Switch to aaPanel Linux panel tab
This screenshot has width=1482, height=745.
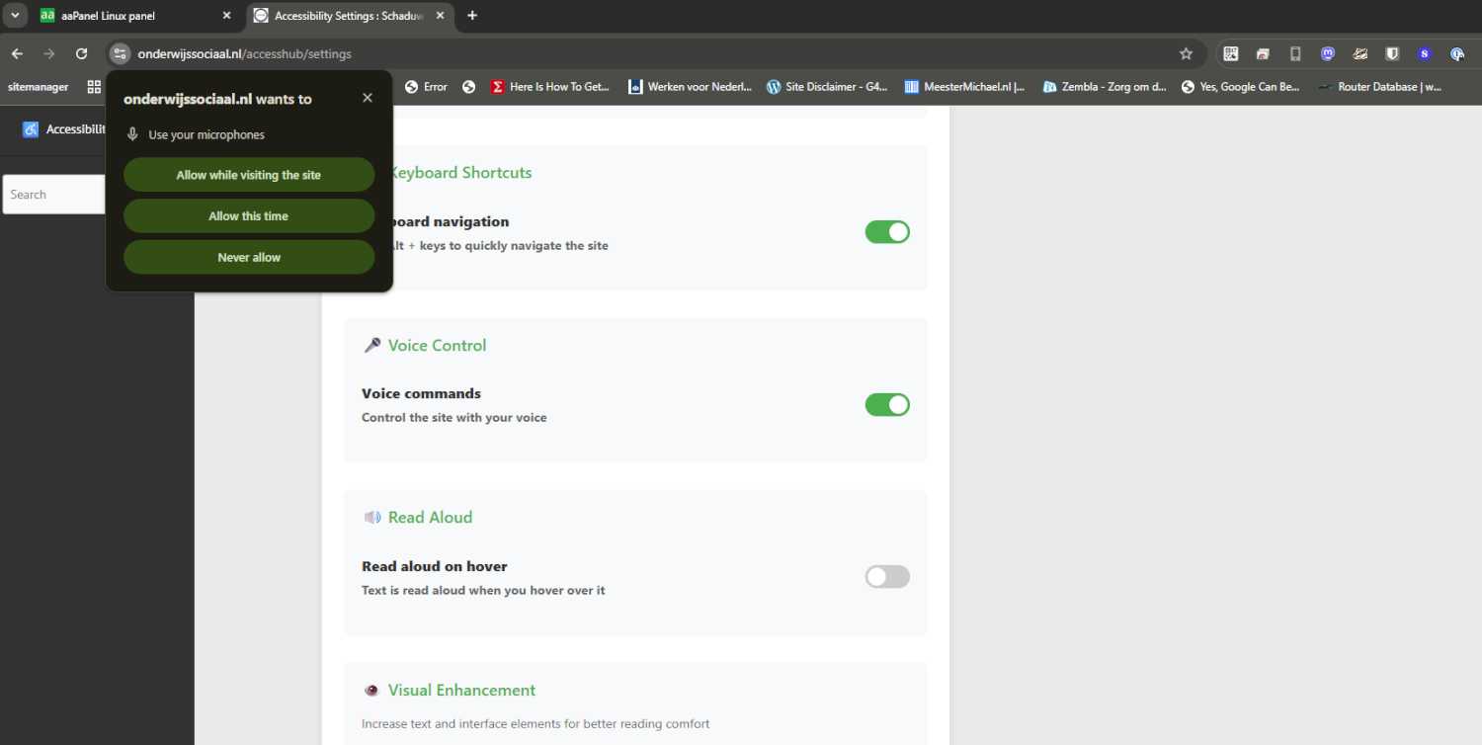tap(128, 16)
